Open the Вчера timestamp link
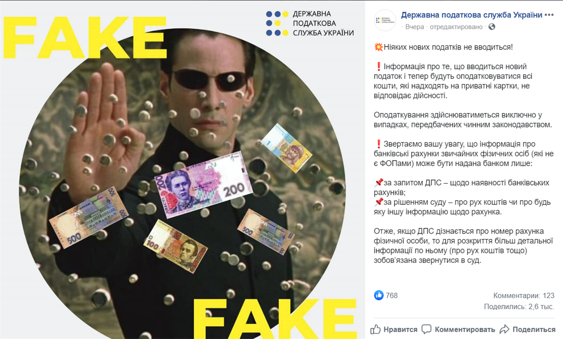Image resolution: width=563 pixels, height=339 pixels. pyautogui.click(x=414, y=27)
